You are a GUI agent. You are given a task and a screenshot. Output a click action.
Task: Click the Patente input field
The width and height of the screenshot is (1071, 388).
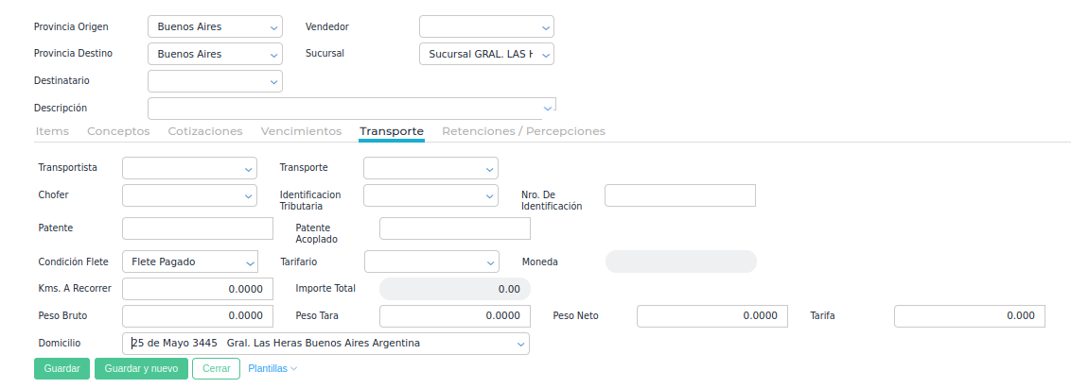tap(198, 228)
